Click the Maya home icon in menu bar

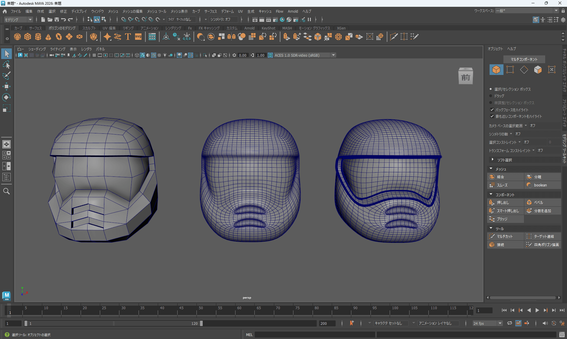[5, 11]
